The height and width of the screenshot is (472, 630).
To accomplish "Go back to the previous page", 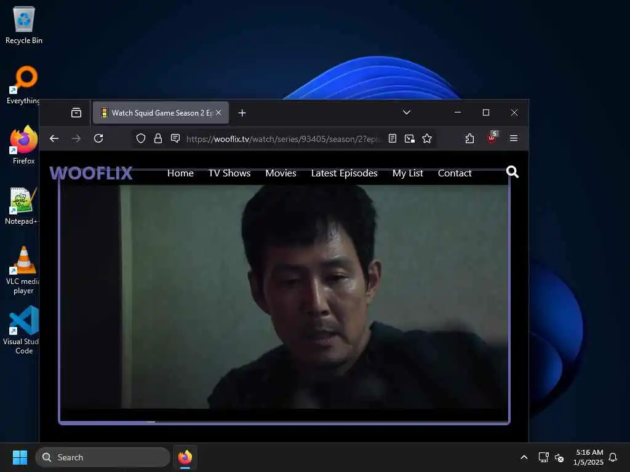I will (x=54, y=138).
